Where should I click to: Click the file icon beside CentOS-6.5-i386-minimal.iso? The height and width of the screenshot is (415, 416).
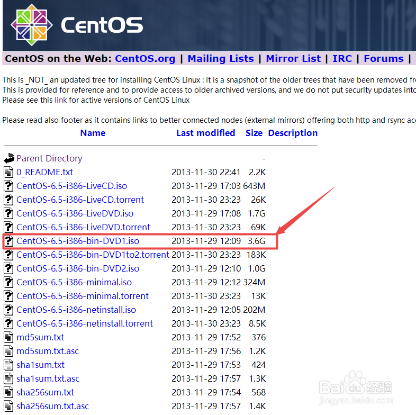(x=8, y=282)
